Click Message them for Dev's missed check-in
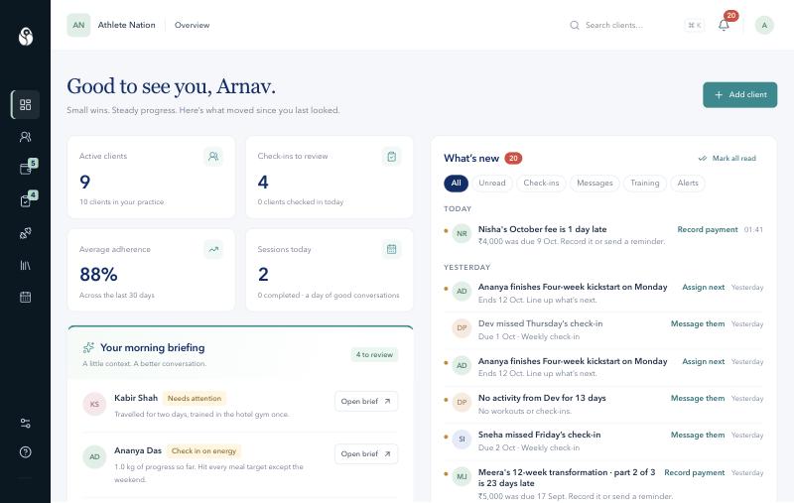 click(x=698, y=323)
